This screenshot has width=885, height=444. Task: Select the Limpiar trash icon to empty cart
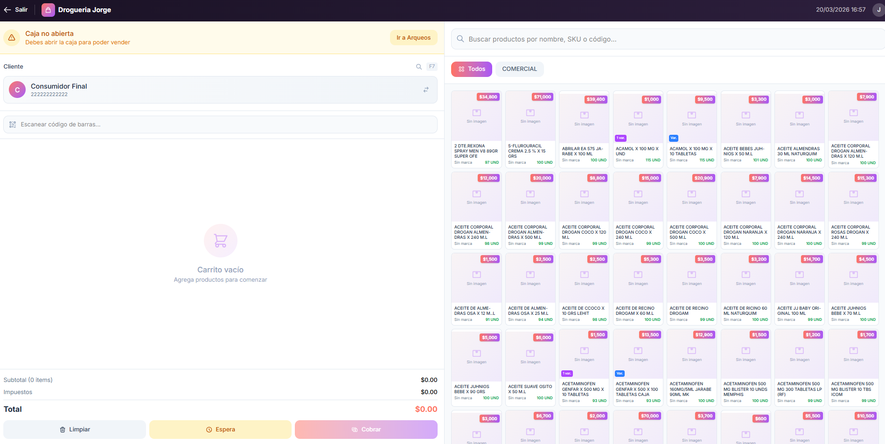pos(63,429)
